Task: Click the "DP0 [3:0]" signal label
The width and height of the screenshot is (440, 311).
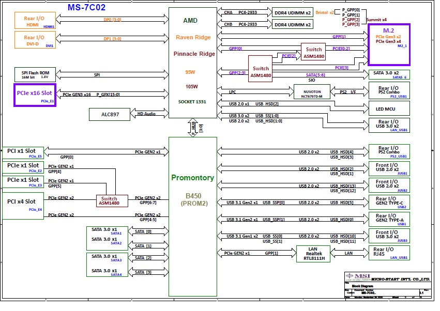Action: tap(112, 20)
